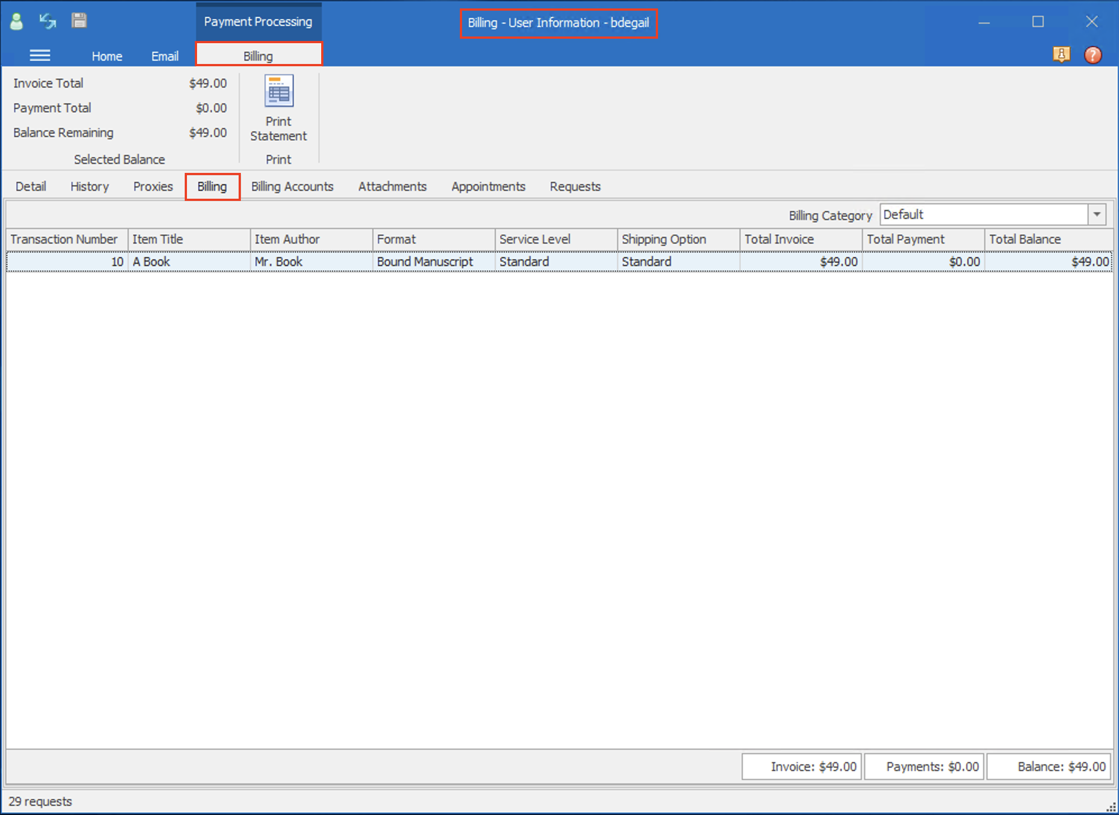Select the A Book transaction row

click(188, 262)
